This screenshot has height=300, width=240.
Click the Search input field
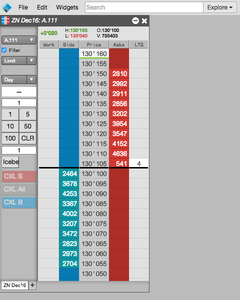click(x=144, y=7)
